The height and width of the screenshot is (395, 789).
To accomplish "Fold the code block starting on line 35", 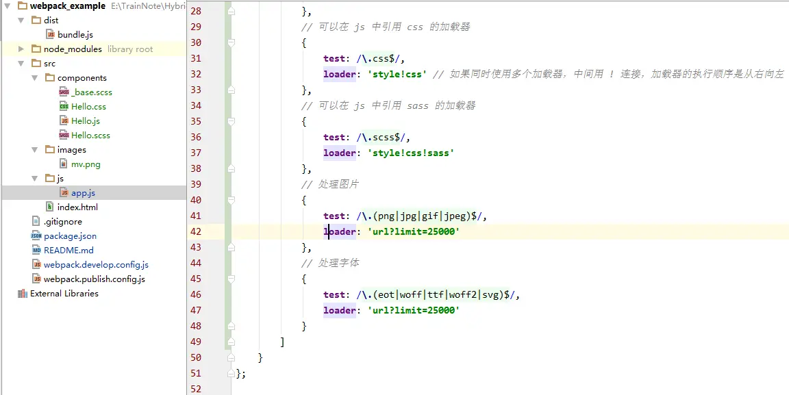I will [231, 122].
